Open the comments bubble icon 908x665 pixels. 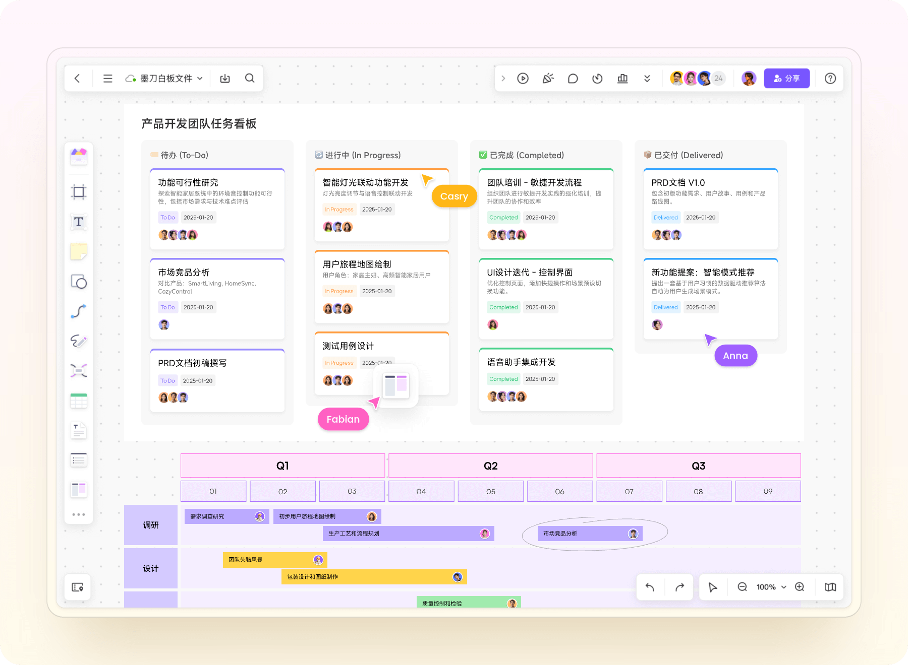573,79
